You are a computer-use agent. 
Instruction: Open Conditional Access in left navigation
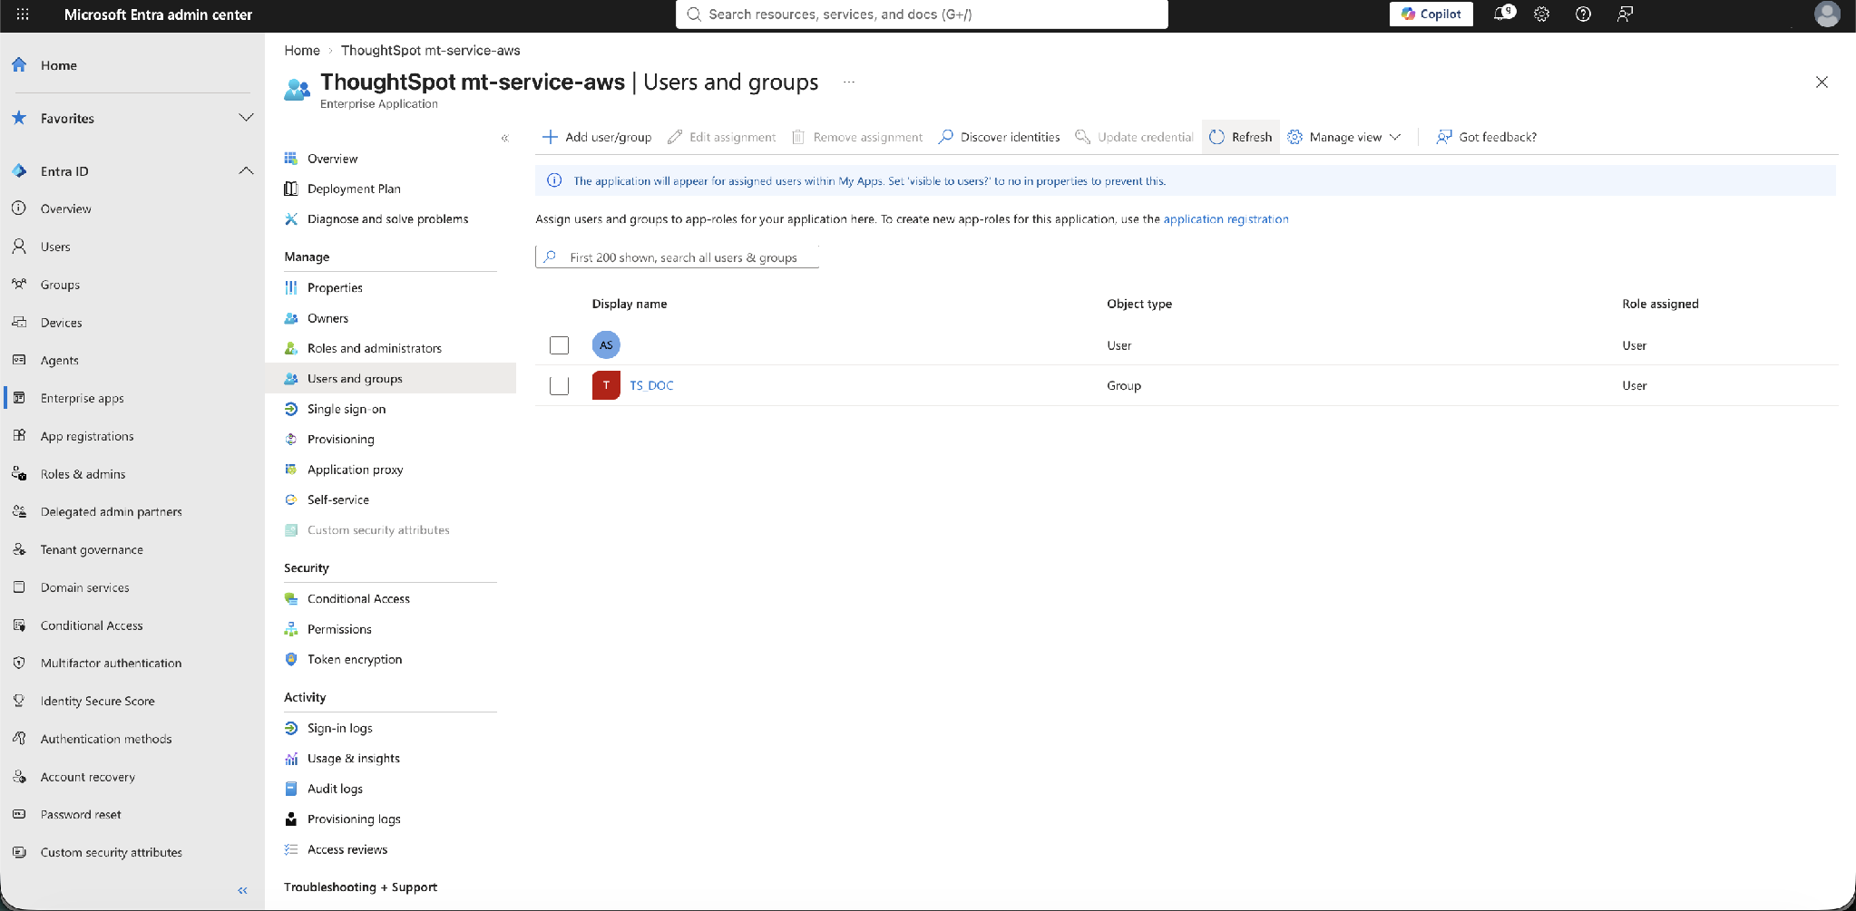[x=92, y=625]
